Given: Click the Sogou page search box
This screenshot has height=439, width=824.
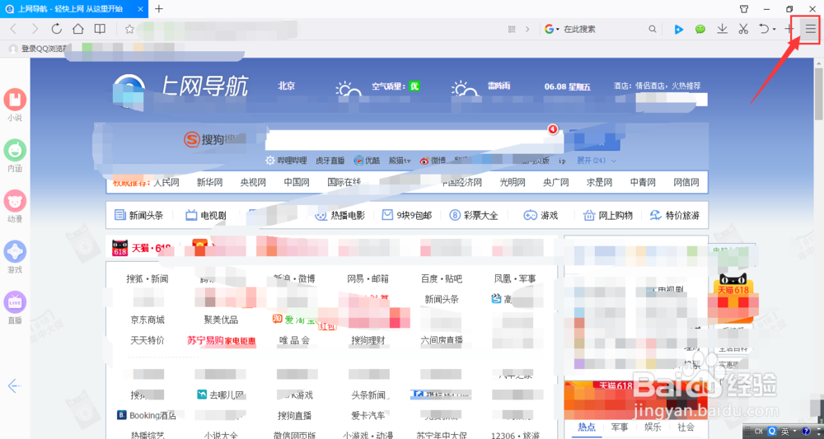Looking at the screenshot, I should tap(414, 139).
